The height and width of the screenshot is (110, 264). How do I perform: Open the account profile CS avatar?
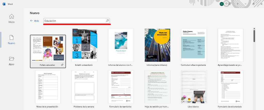click(221, 4)
